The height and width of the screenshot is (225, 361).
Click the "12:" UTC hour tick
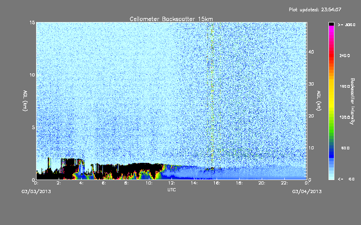pos(172,183)
